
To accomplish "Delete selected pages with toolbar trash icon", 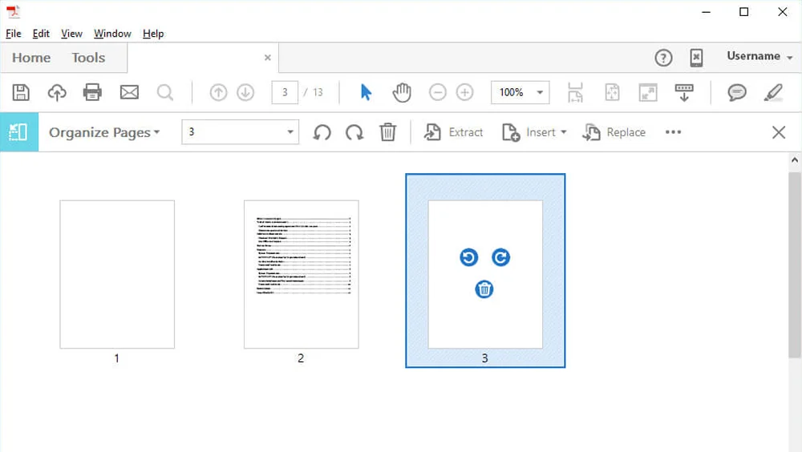I will pos(387,132).
